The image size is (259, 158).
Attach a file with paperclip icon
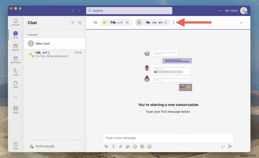121,146
